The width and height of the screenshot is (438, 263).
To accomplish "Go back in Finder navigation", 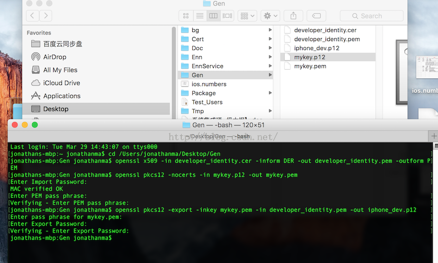I will [x=33, y=16].
